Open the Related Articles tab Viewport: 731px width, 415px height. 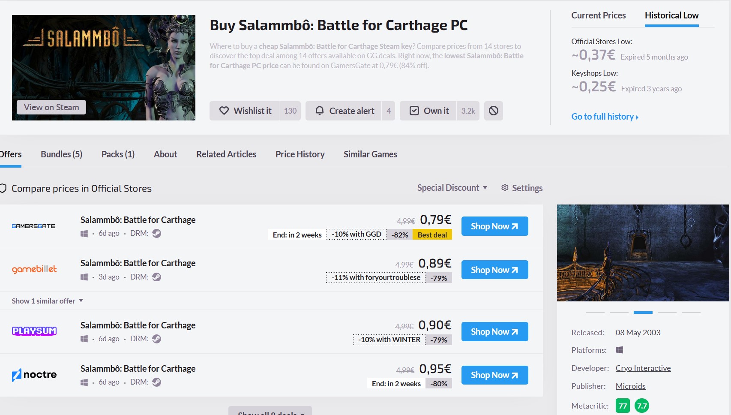pos(226,154)
